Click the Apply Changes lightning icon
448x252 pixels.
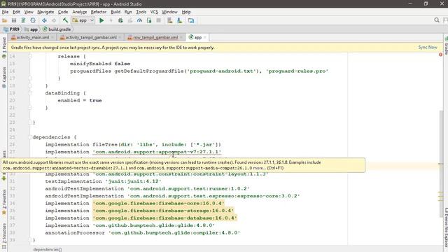point(111,20)
